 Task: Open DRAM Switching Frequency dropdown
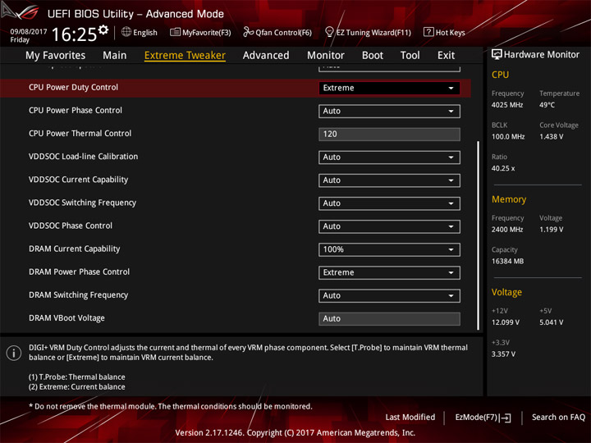tap(389, 295)
